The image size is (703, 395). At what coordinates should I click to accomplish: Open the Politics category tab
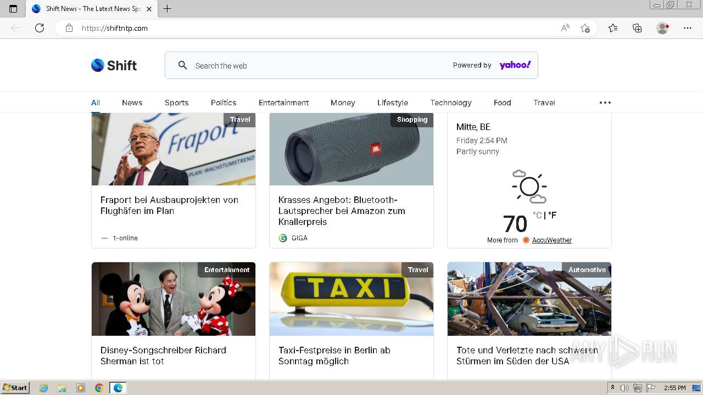[224, 103]
